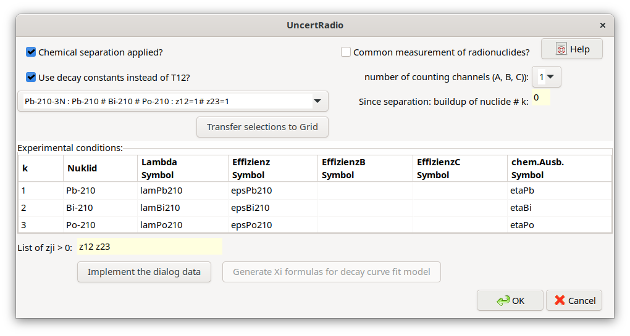The height and width of the screenshot is (336, 630).
Task: Select the Po-210 Nuklid cell
Action: (x=100, y=225)
